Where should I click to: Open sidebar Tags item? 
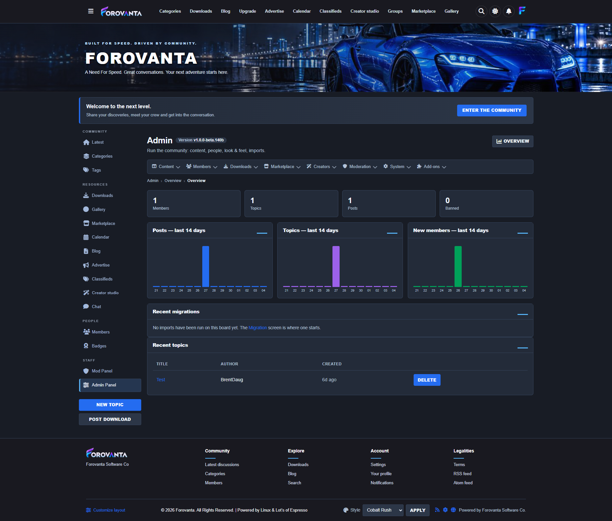(110, 170)
